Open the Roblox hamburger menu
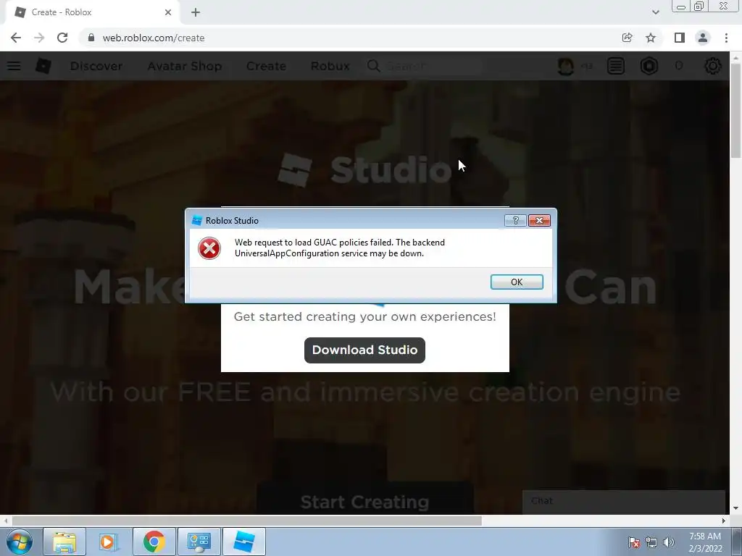 pos(14,66)
